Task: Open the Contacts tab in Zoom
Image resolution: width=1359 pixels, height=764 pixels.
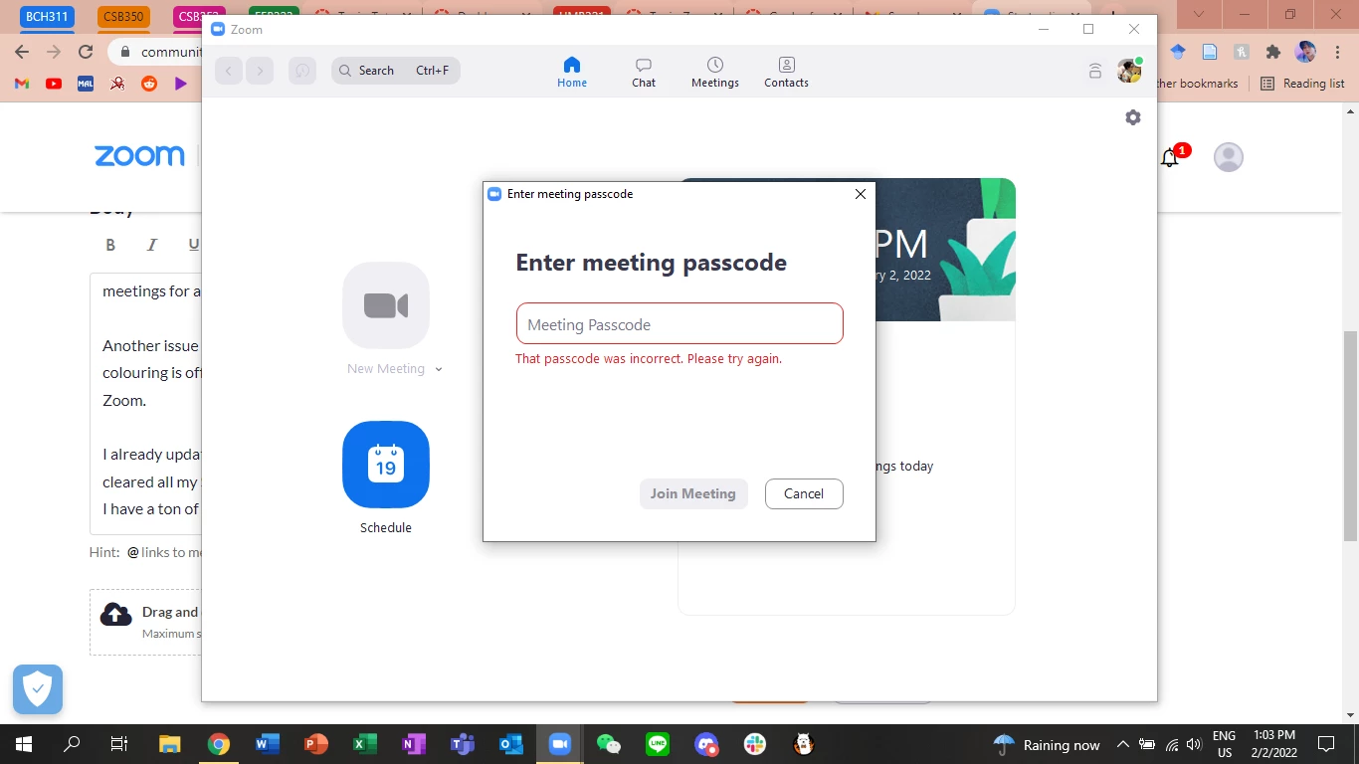Action: [786, 73]
